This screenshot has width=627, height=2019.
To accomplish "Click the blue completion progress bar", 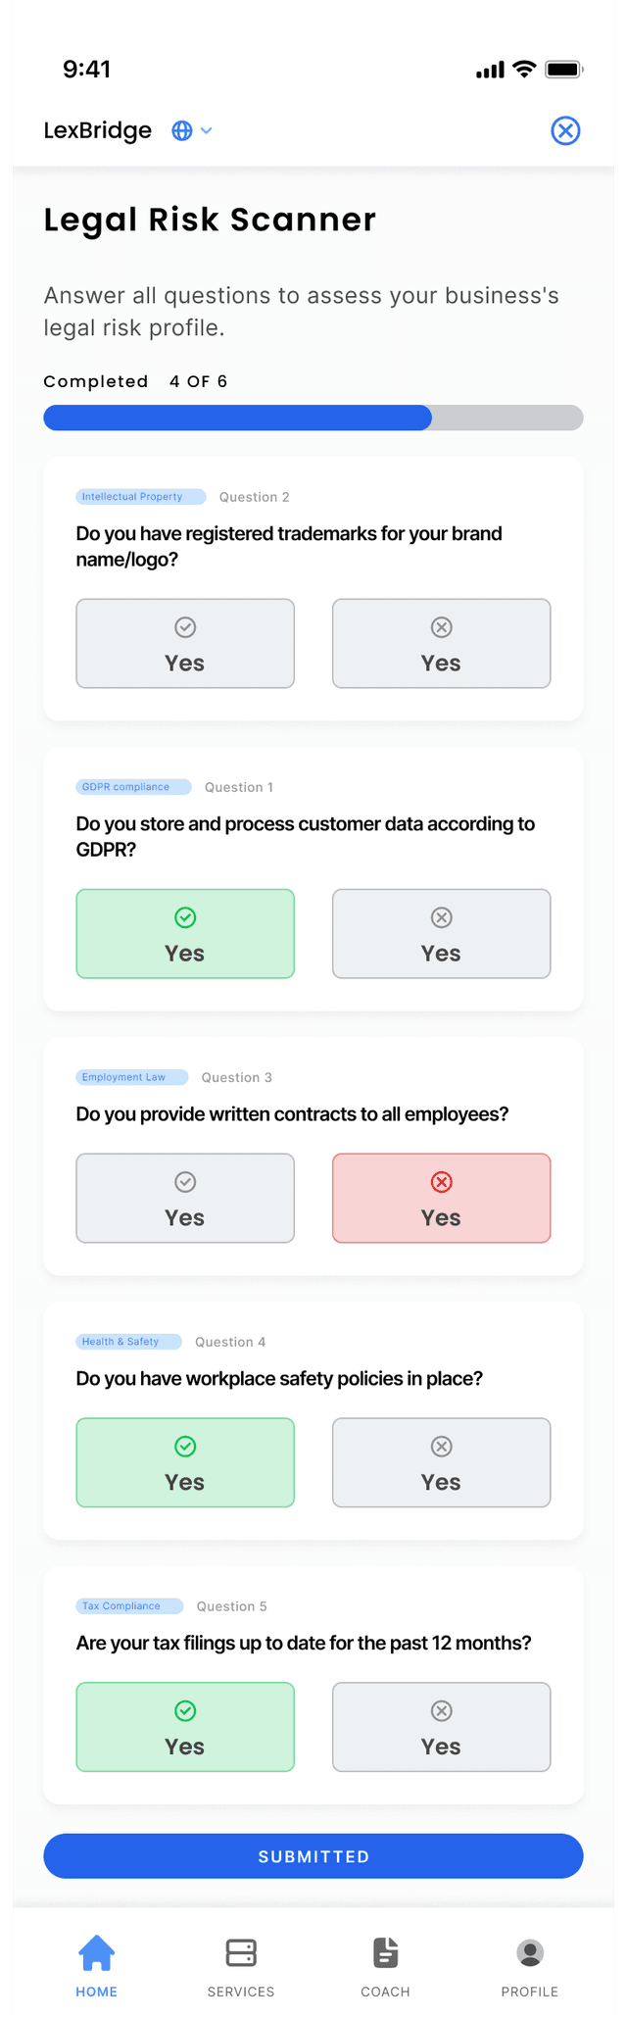I will [235, 418].
